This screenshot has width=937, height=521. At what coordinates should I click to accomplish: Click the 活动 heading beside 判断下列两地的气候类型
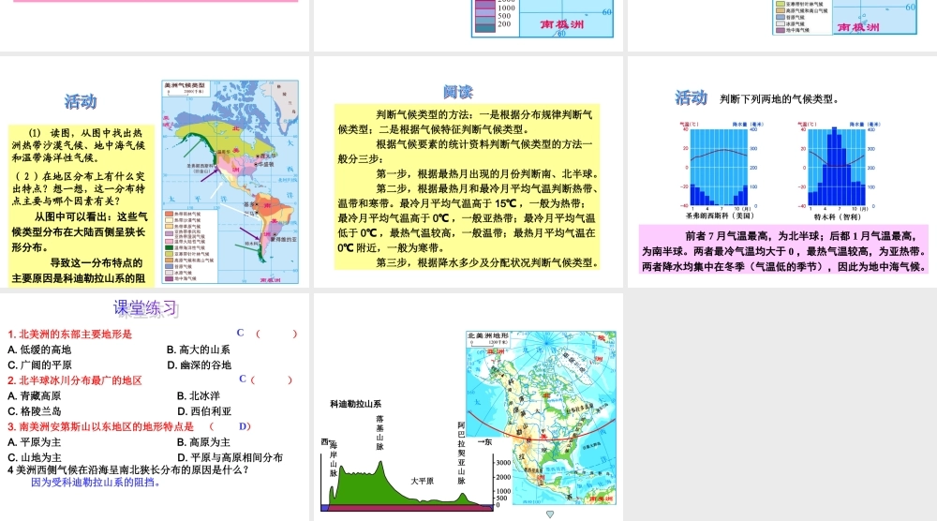click(692, 98)
